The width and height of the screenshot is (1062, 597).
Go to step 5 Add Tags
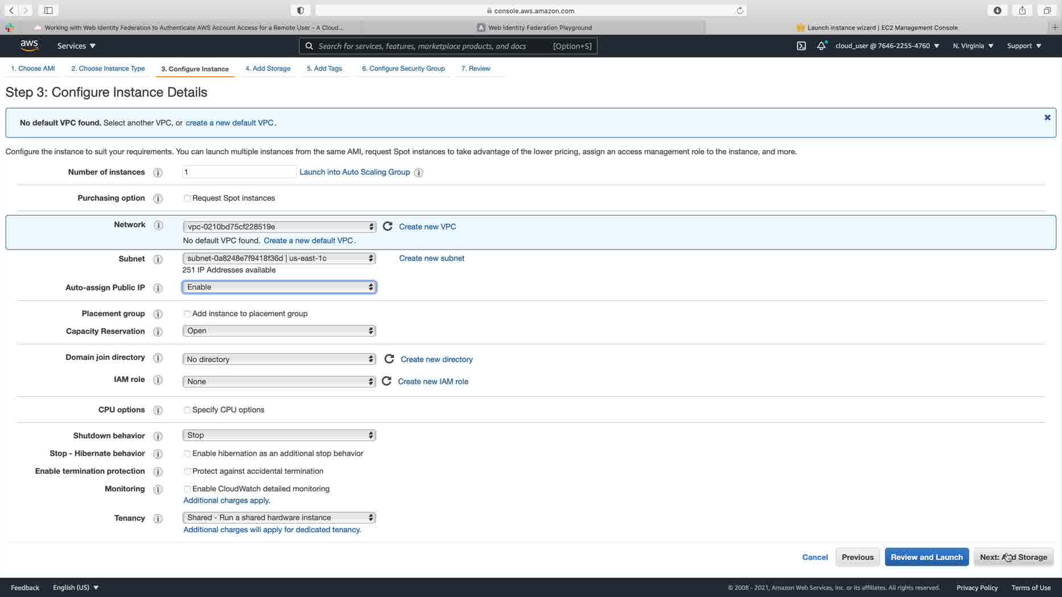pyautogui.click(x=324, y=68)
